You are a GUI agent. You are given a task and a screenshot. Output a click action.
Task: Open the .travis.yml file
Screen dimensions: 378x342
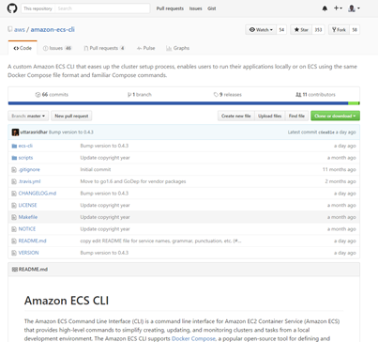[x=29, y=181]
